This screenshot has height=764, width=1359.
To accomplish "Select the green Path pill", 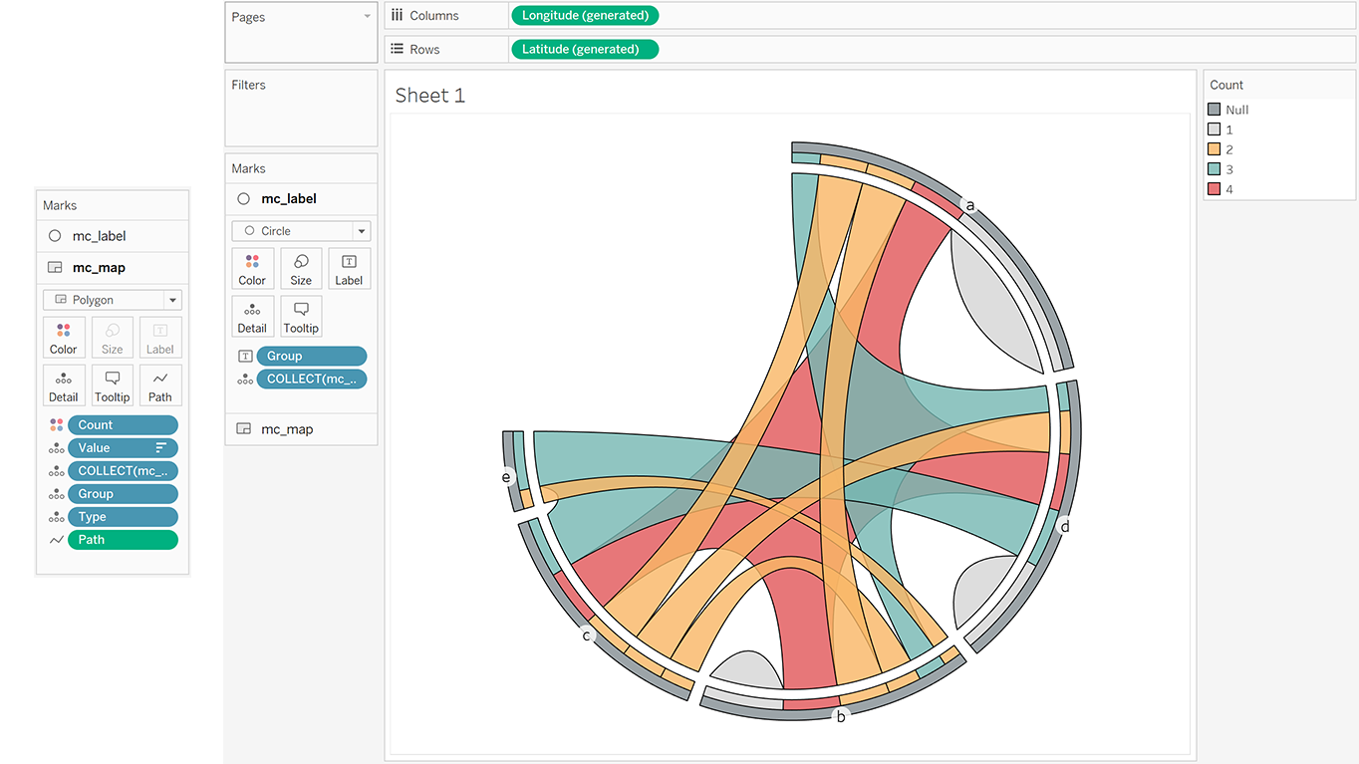I will (123, 540).
